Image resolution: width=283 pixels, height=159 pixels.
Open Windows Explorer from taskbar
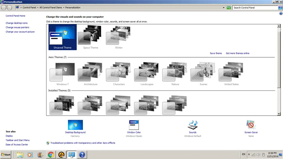coord(20,155)
